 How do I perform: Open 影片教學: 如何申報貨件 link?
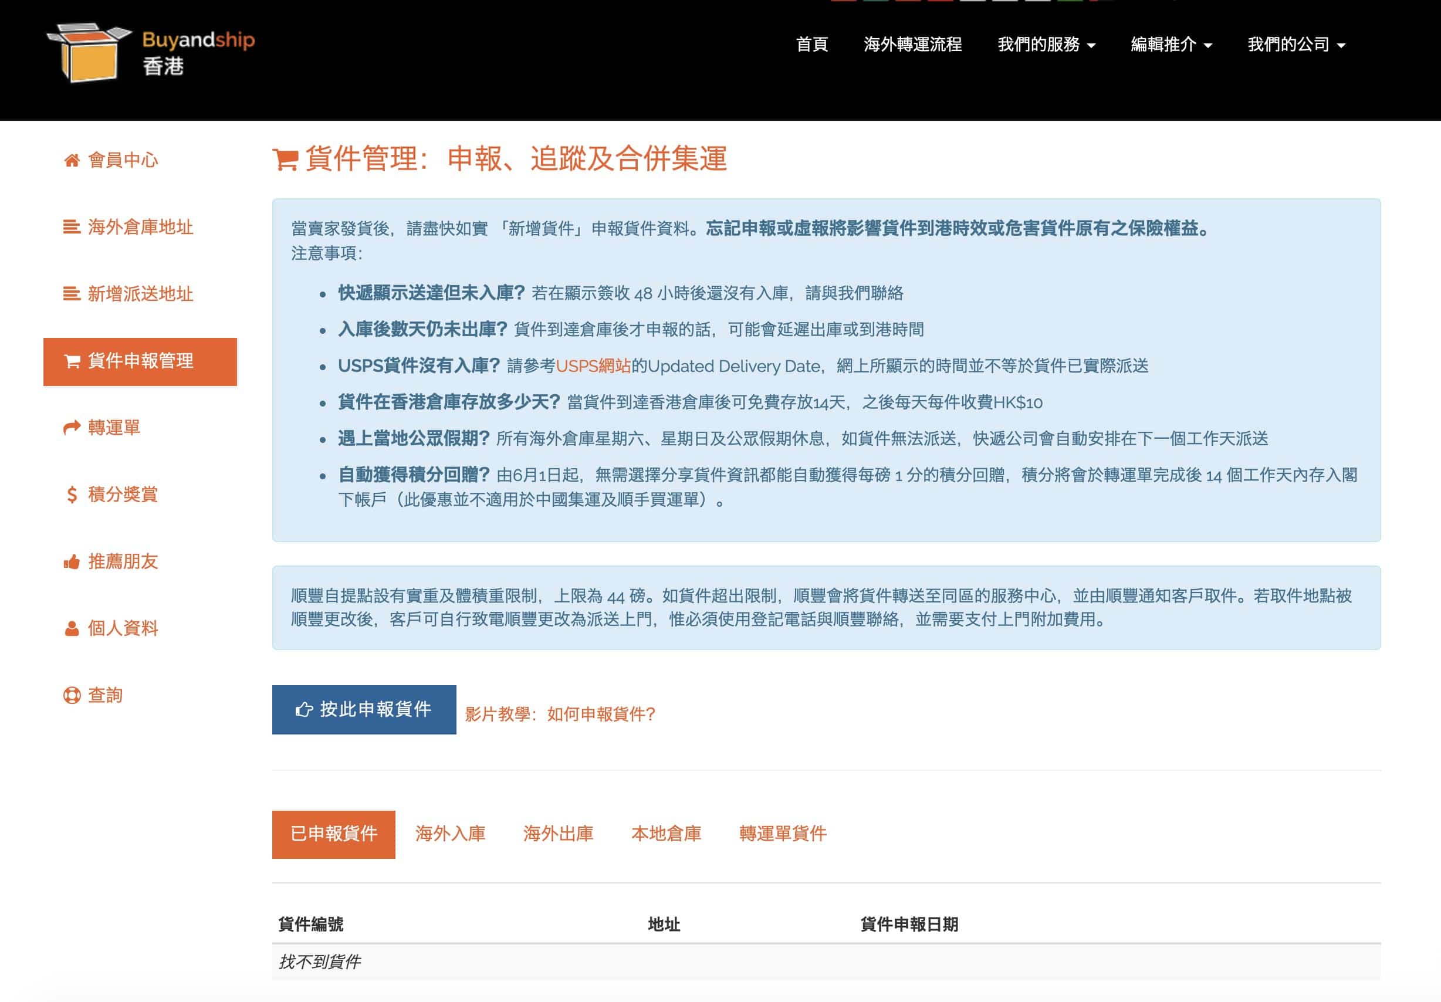560,714
